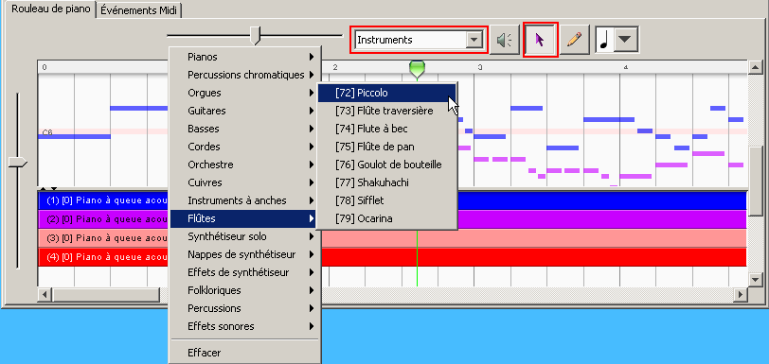The image size is (769, 364).
Task: Click the vertical zoom slider handle
Action: (x=18, y=163)
